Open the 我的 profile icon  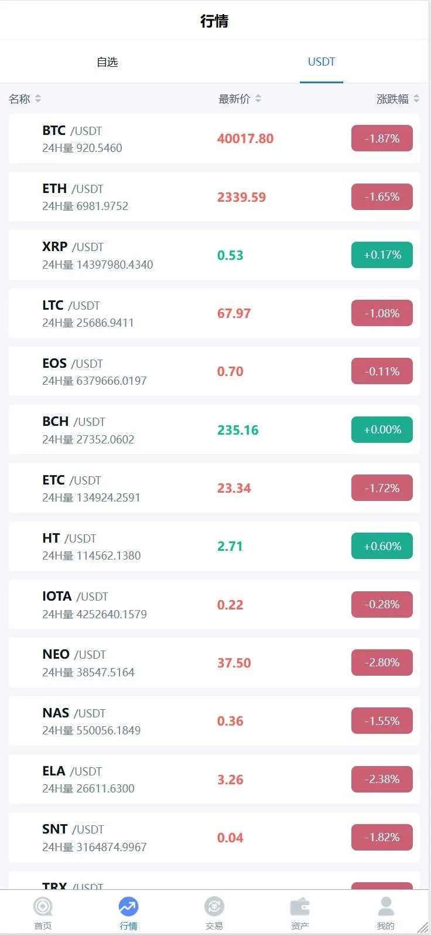[385, 907]
